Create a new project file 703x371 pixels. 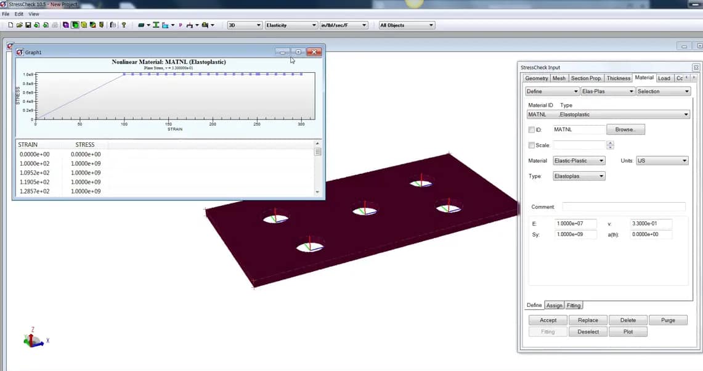pyautogui.click(x=10, y=25)
